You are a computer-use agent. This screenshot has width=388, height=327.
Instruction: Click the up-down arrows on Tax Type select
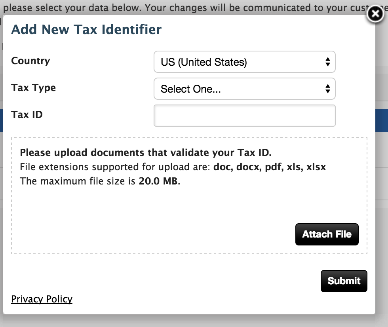(327, 89)
